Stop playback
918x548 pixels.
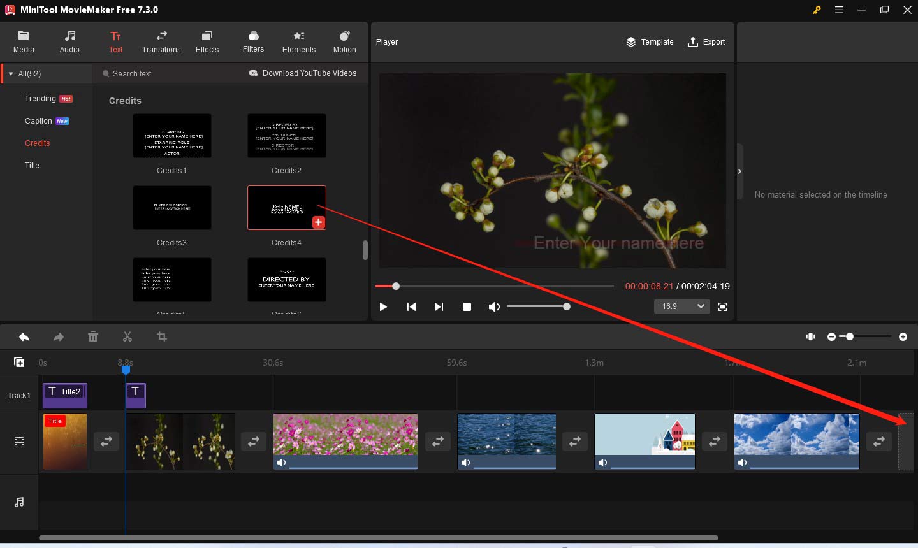click(x=467, y=306)
